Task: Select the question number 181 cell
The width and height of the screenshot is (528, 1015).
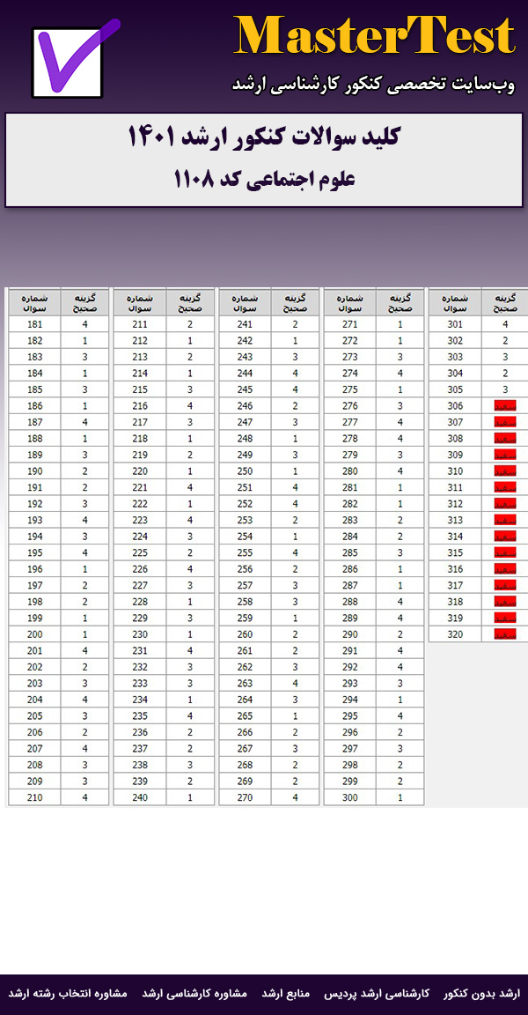Action: coord(34,324)
